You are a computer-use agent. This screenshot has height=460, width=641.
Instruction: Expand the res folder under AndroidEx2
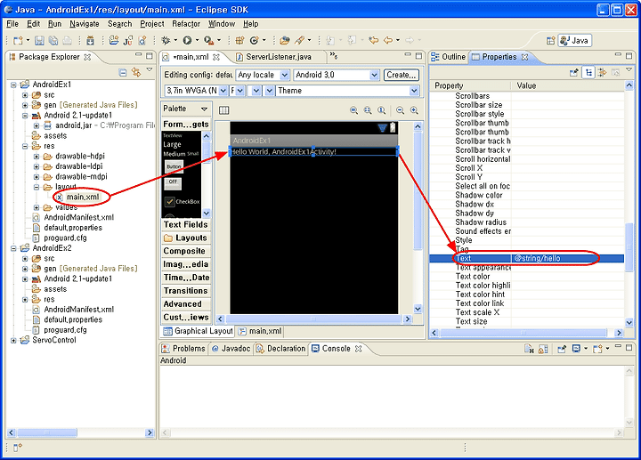(25, 299)
